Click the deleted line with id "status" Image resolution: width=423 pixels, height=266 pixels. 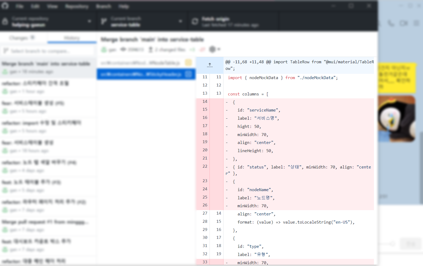coord(299,170)
